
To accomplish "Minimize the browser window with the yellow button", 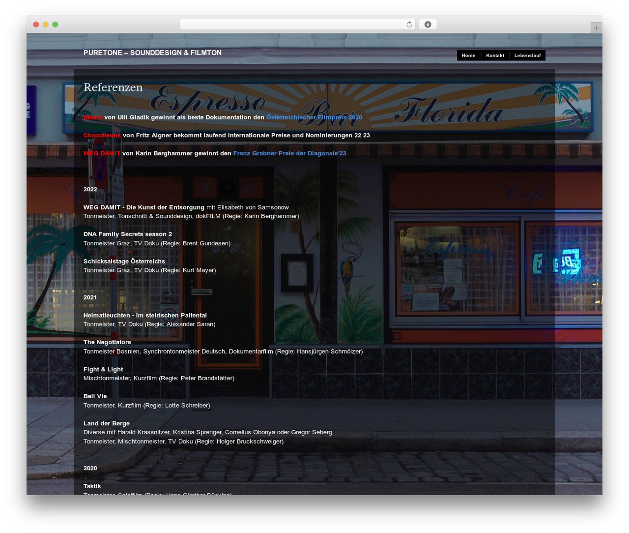I will pyautogui.click(x=46, y=25).
